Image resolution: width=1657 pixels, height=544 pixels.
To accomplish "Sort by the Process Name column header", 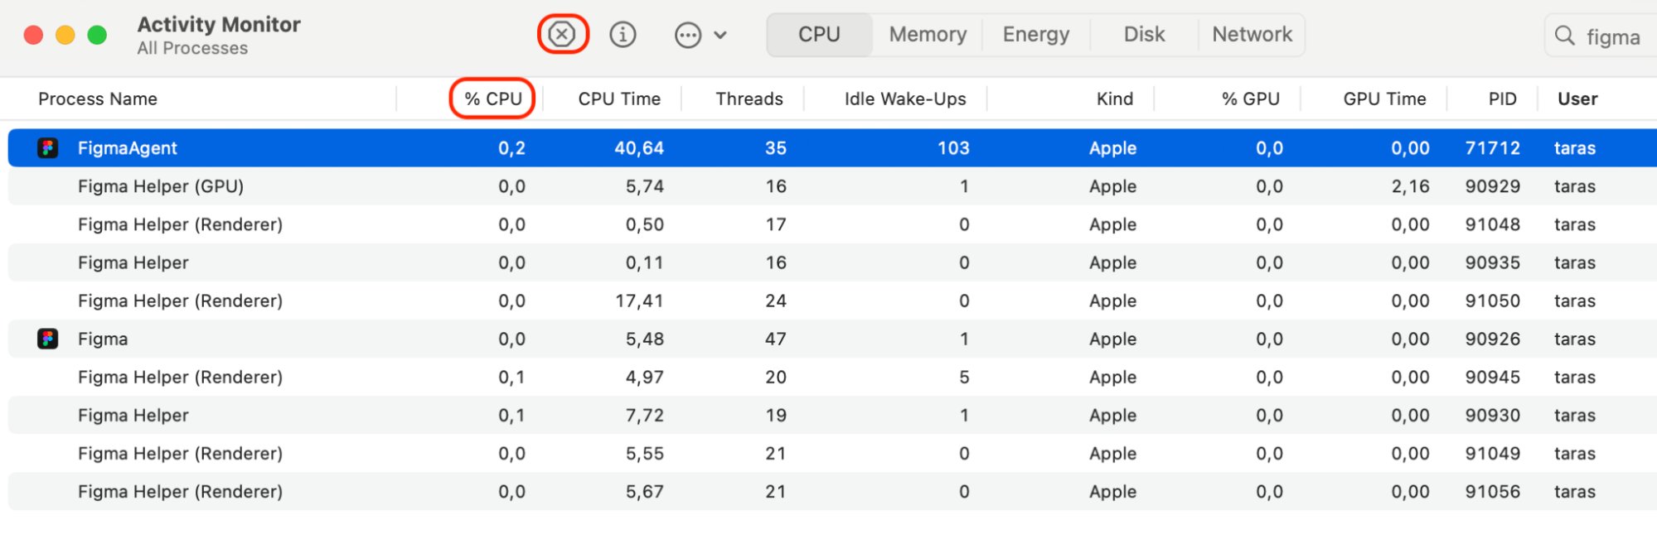I will tap(98, 99).
